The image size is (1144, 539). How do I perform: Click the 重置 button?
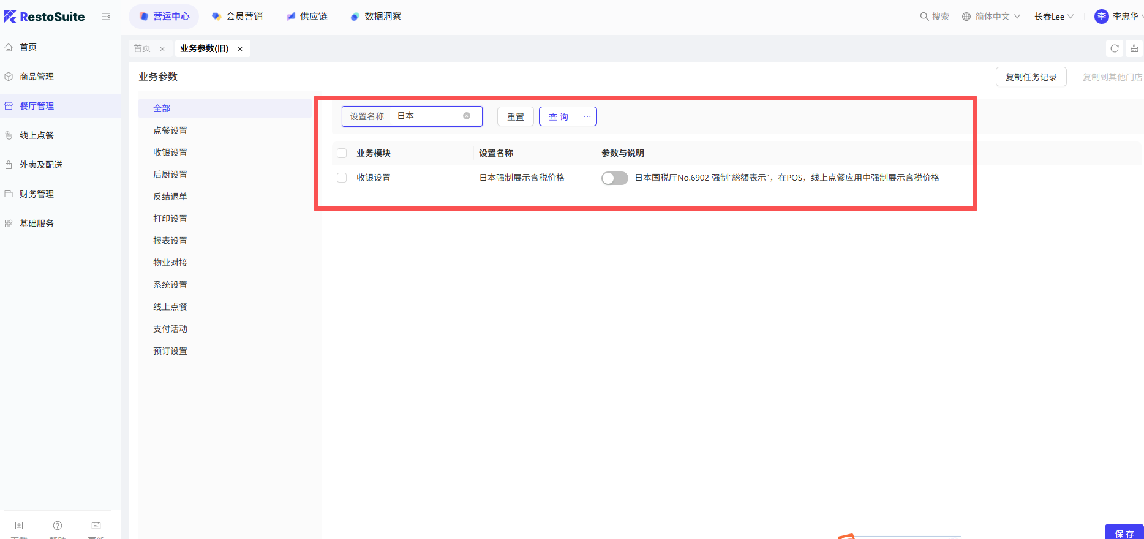pyautogui.click(x=515, y=116)
